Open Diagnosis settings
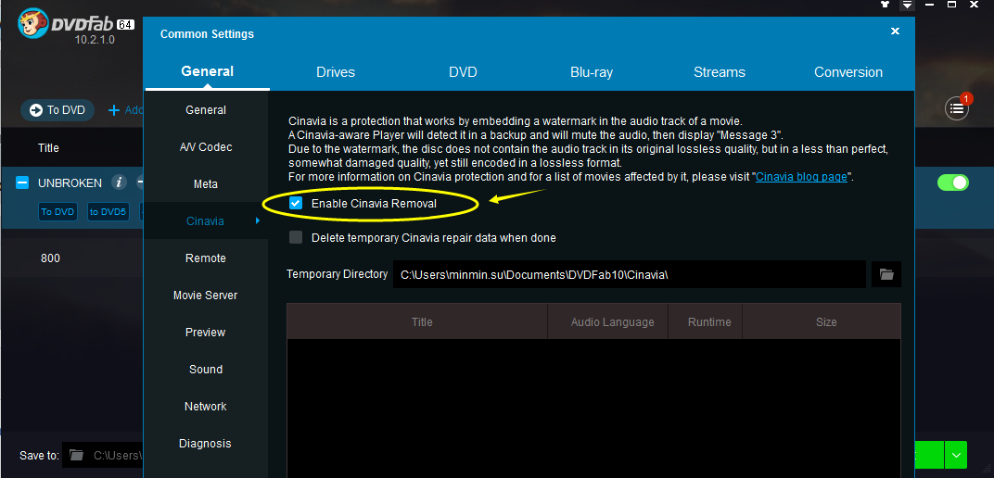This screenshot has height=478, width=994. (206, 443)
